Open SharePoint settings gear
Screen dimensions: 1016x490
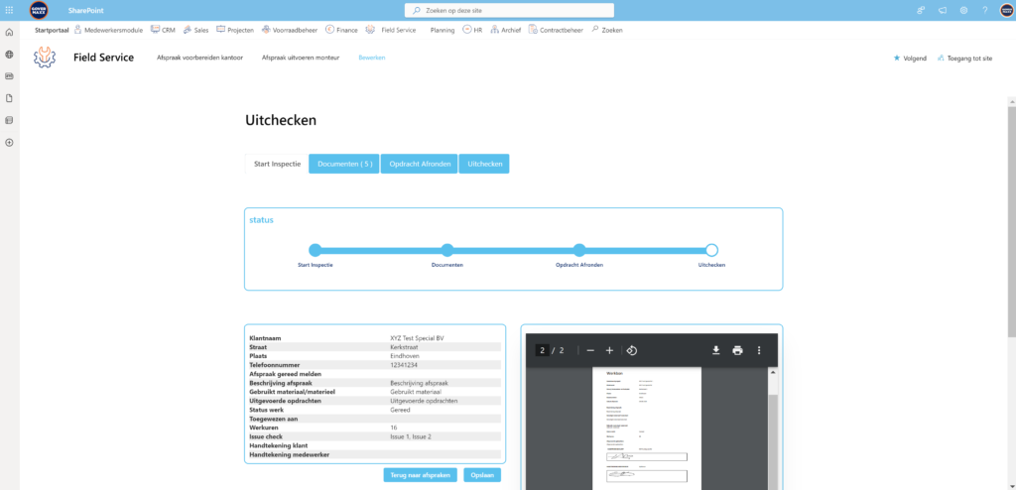[x=963, y=10]
